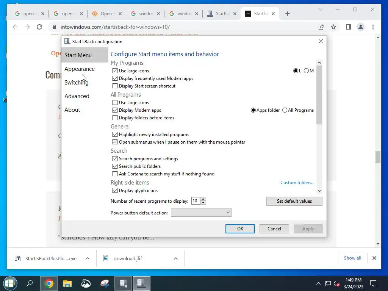
Task: View site lock information icon
Action: pyautogui.click(x=55, y=27)
